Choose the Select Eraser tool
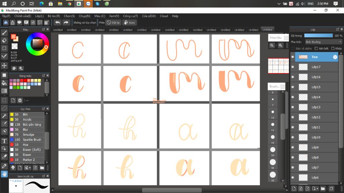This screenshot has height=193, width=344. click(x=4, y=131)
